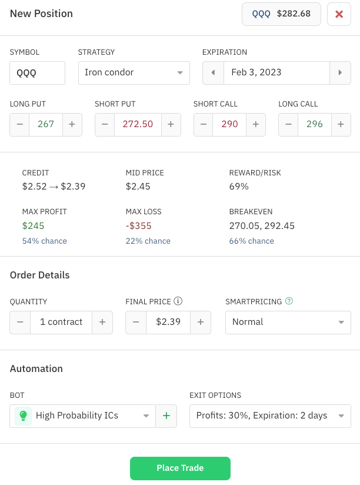This screenshot has height=485, width=360.
Task: Click Place Trade button
Action: pyautogui.click(x=180, y=469)
